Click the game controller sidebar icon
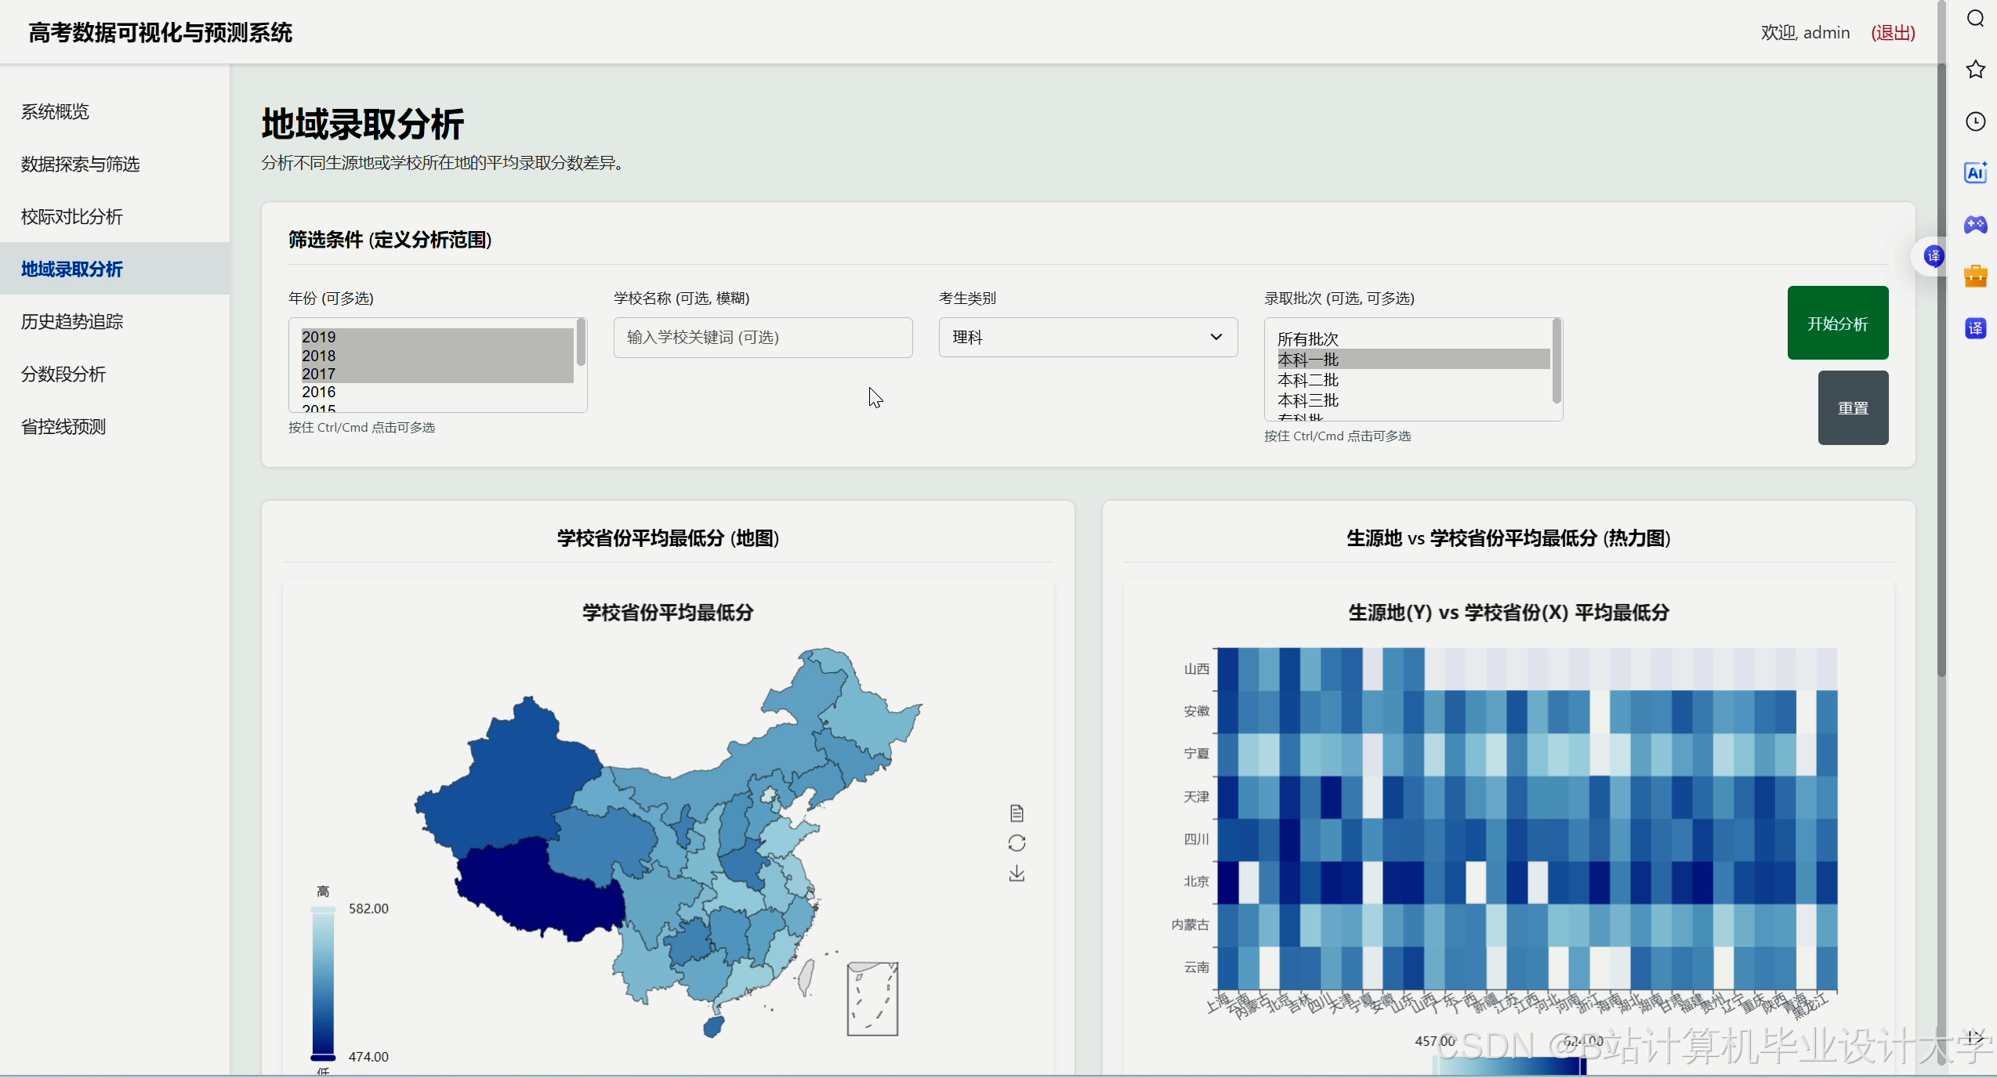The image size is (1997, 1078). (1975, 225)
